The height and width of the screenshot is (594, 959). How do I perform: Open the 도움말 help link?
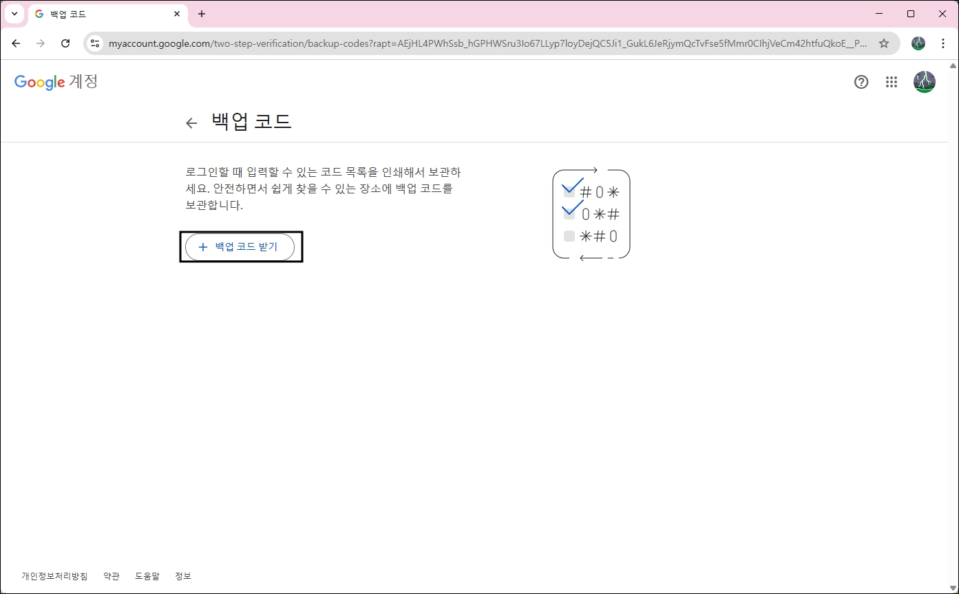[x=147, y=576]
